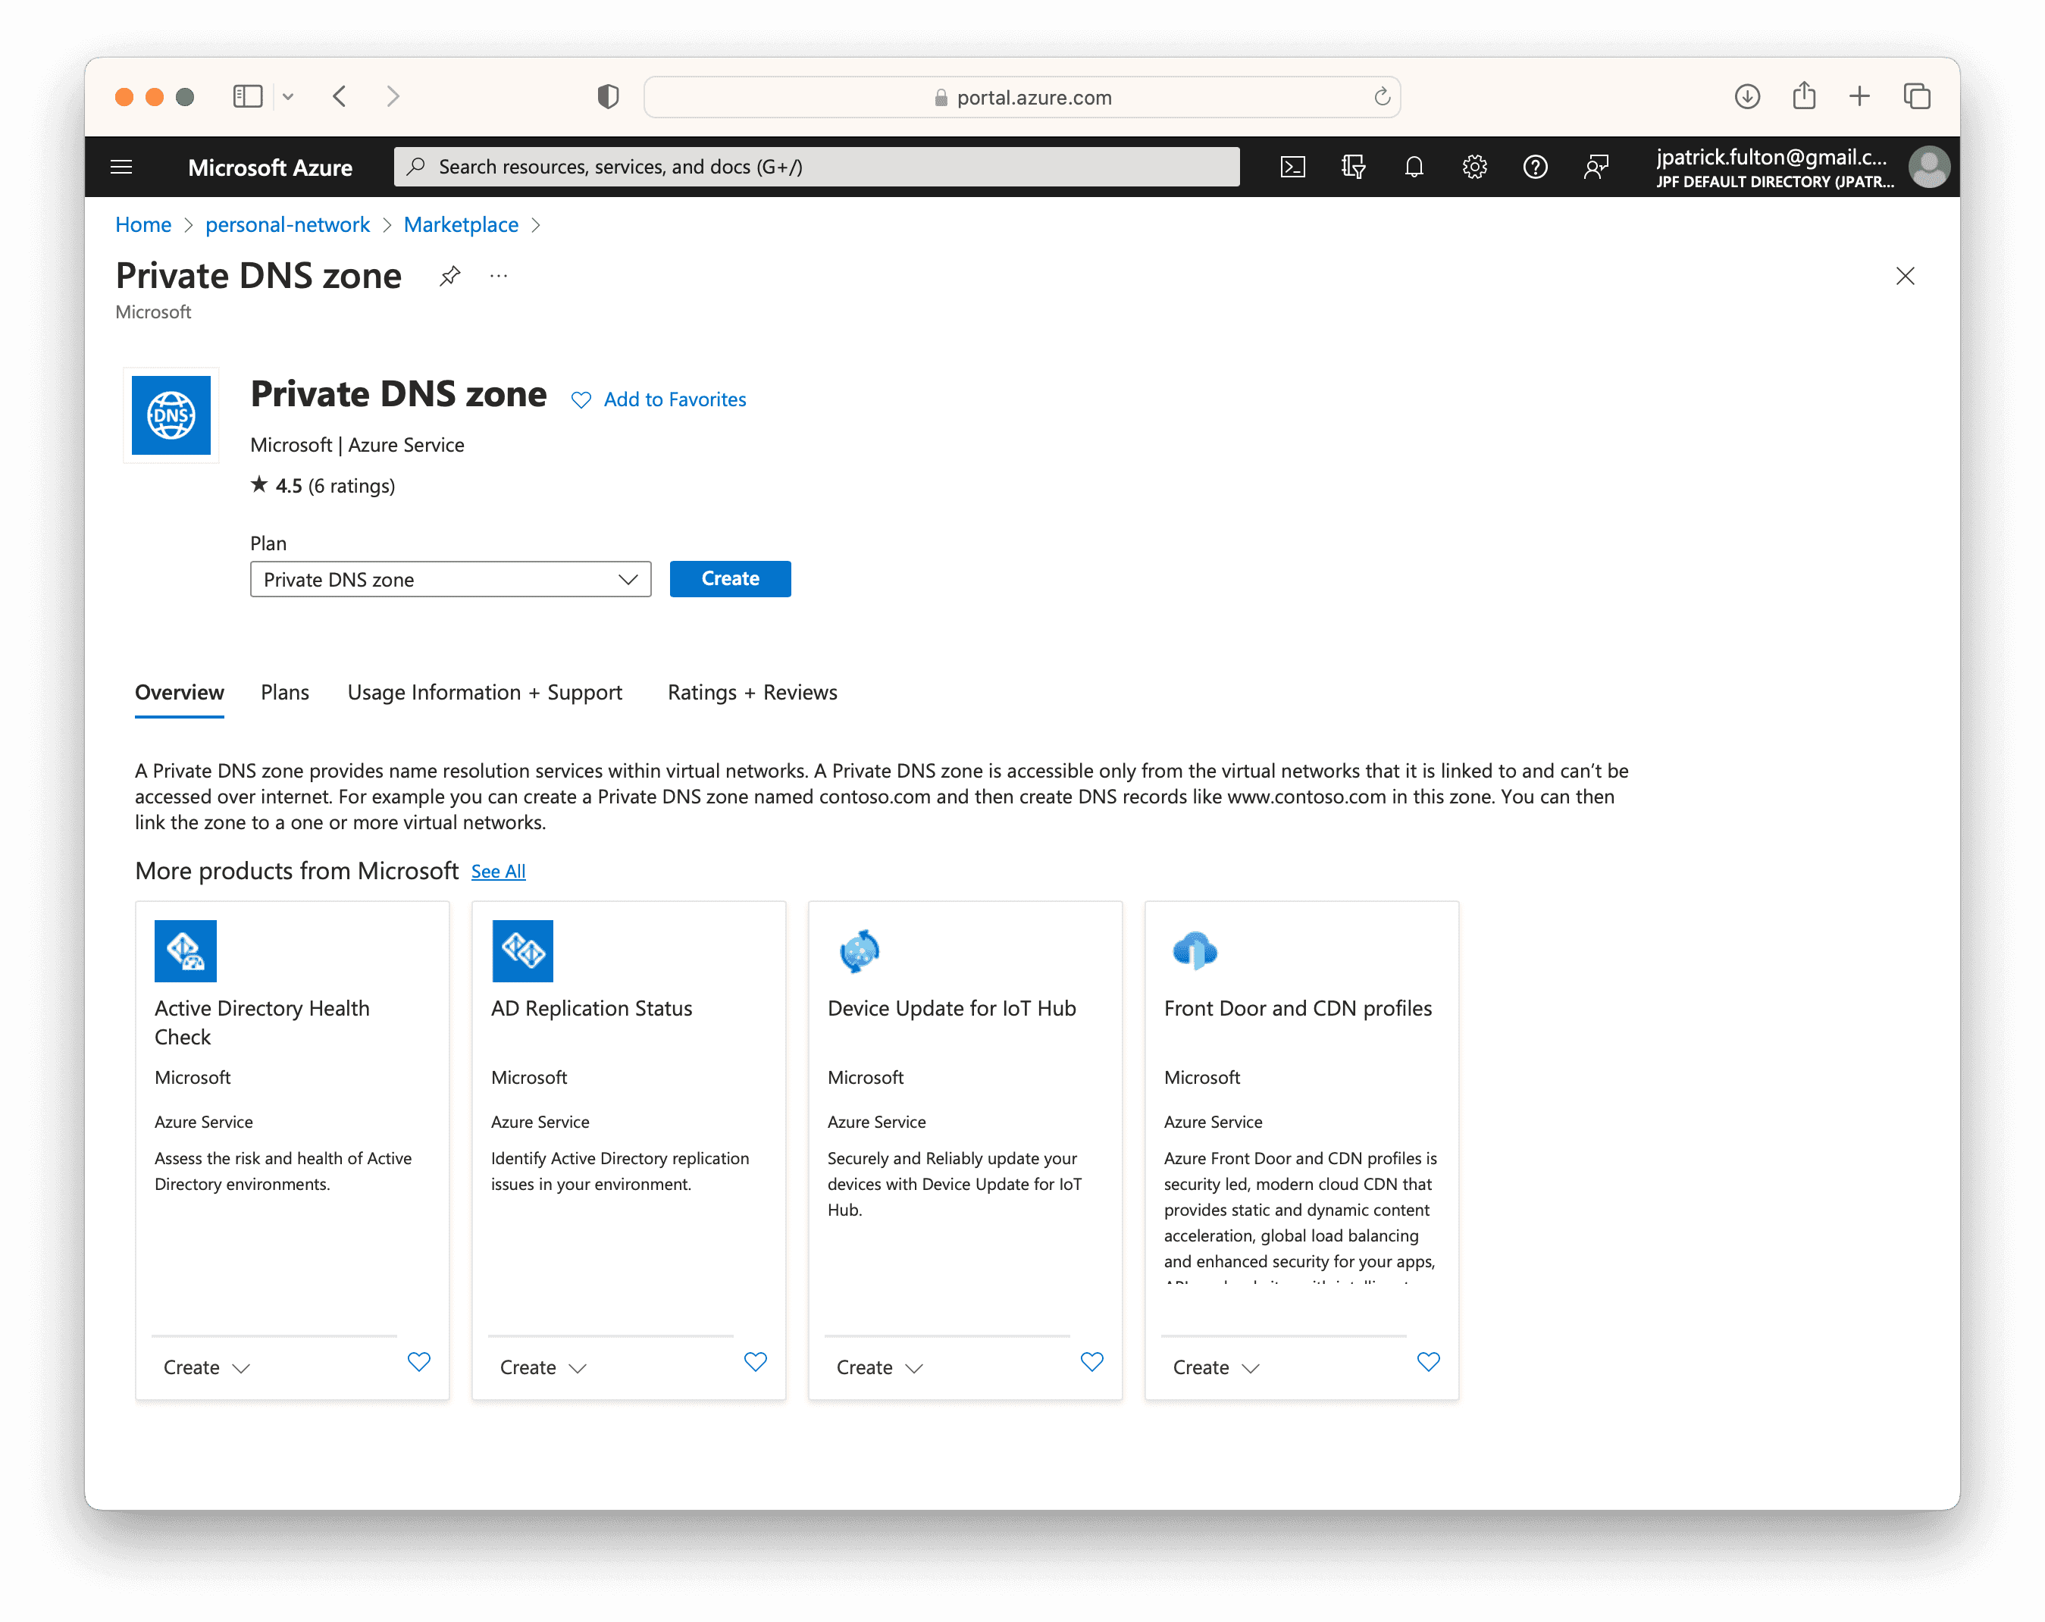Open Directories and subscriptions filter icon
Screen dimensions: 2045x1622
point(1352,167)
